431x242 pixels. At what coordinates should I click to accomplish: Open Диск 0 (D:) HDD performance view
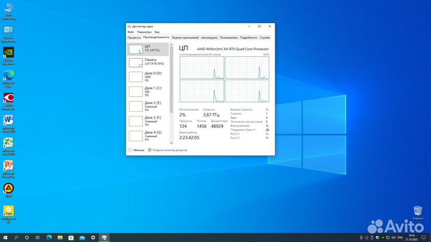(148, 76)
